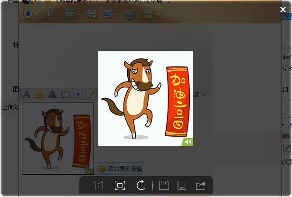Open the smiley emoji picker
Viewport: 292px width, 197px height.
(39, 94)
